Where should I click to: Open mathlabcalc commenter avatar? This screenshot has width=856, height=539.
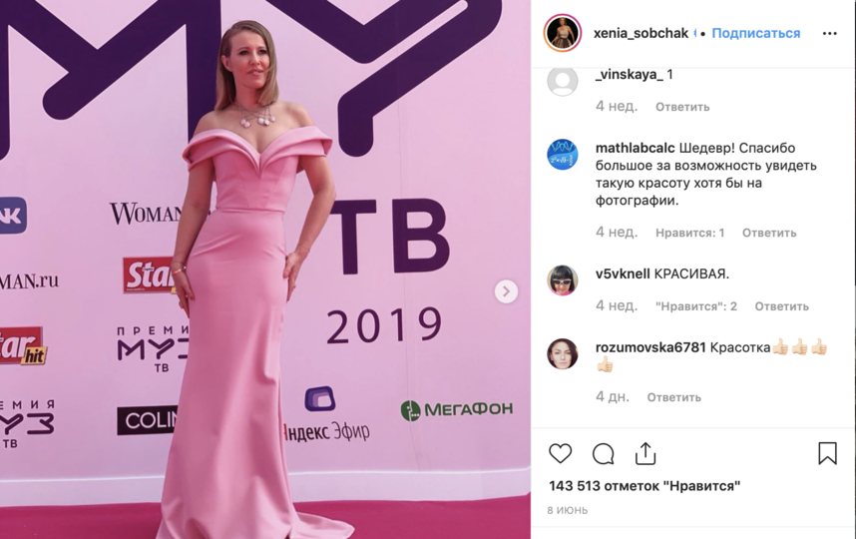click(563, 155)
